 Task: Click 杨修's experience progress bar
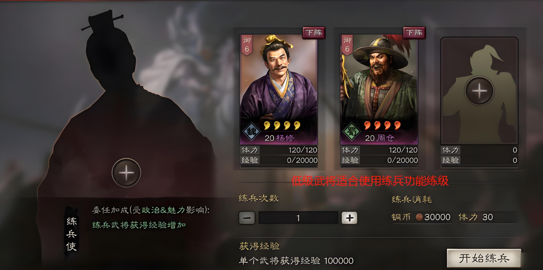pos(278,166)
